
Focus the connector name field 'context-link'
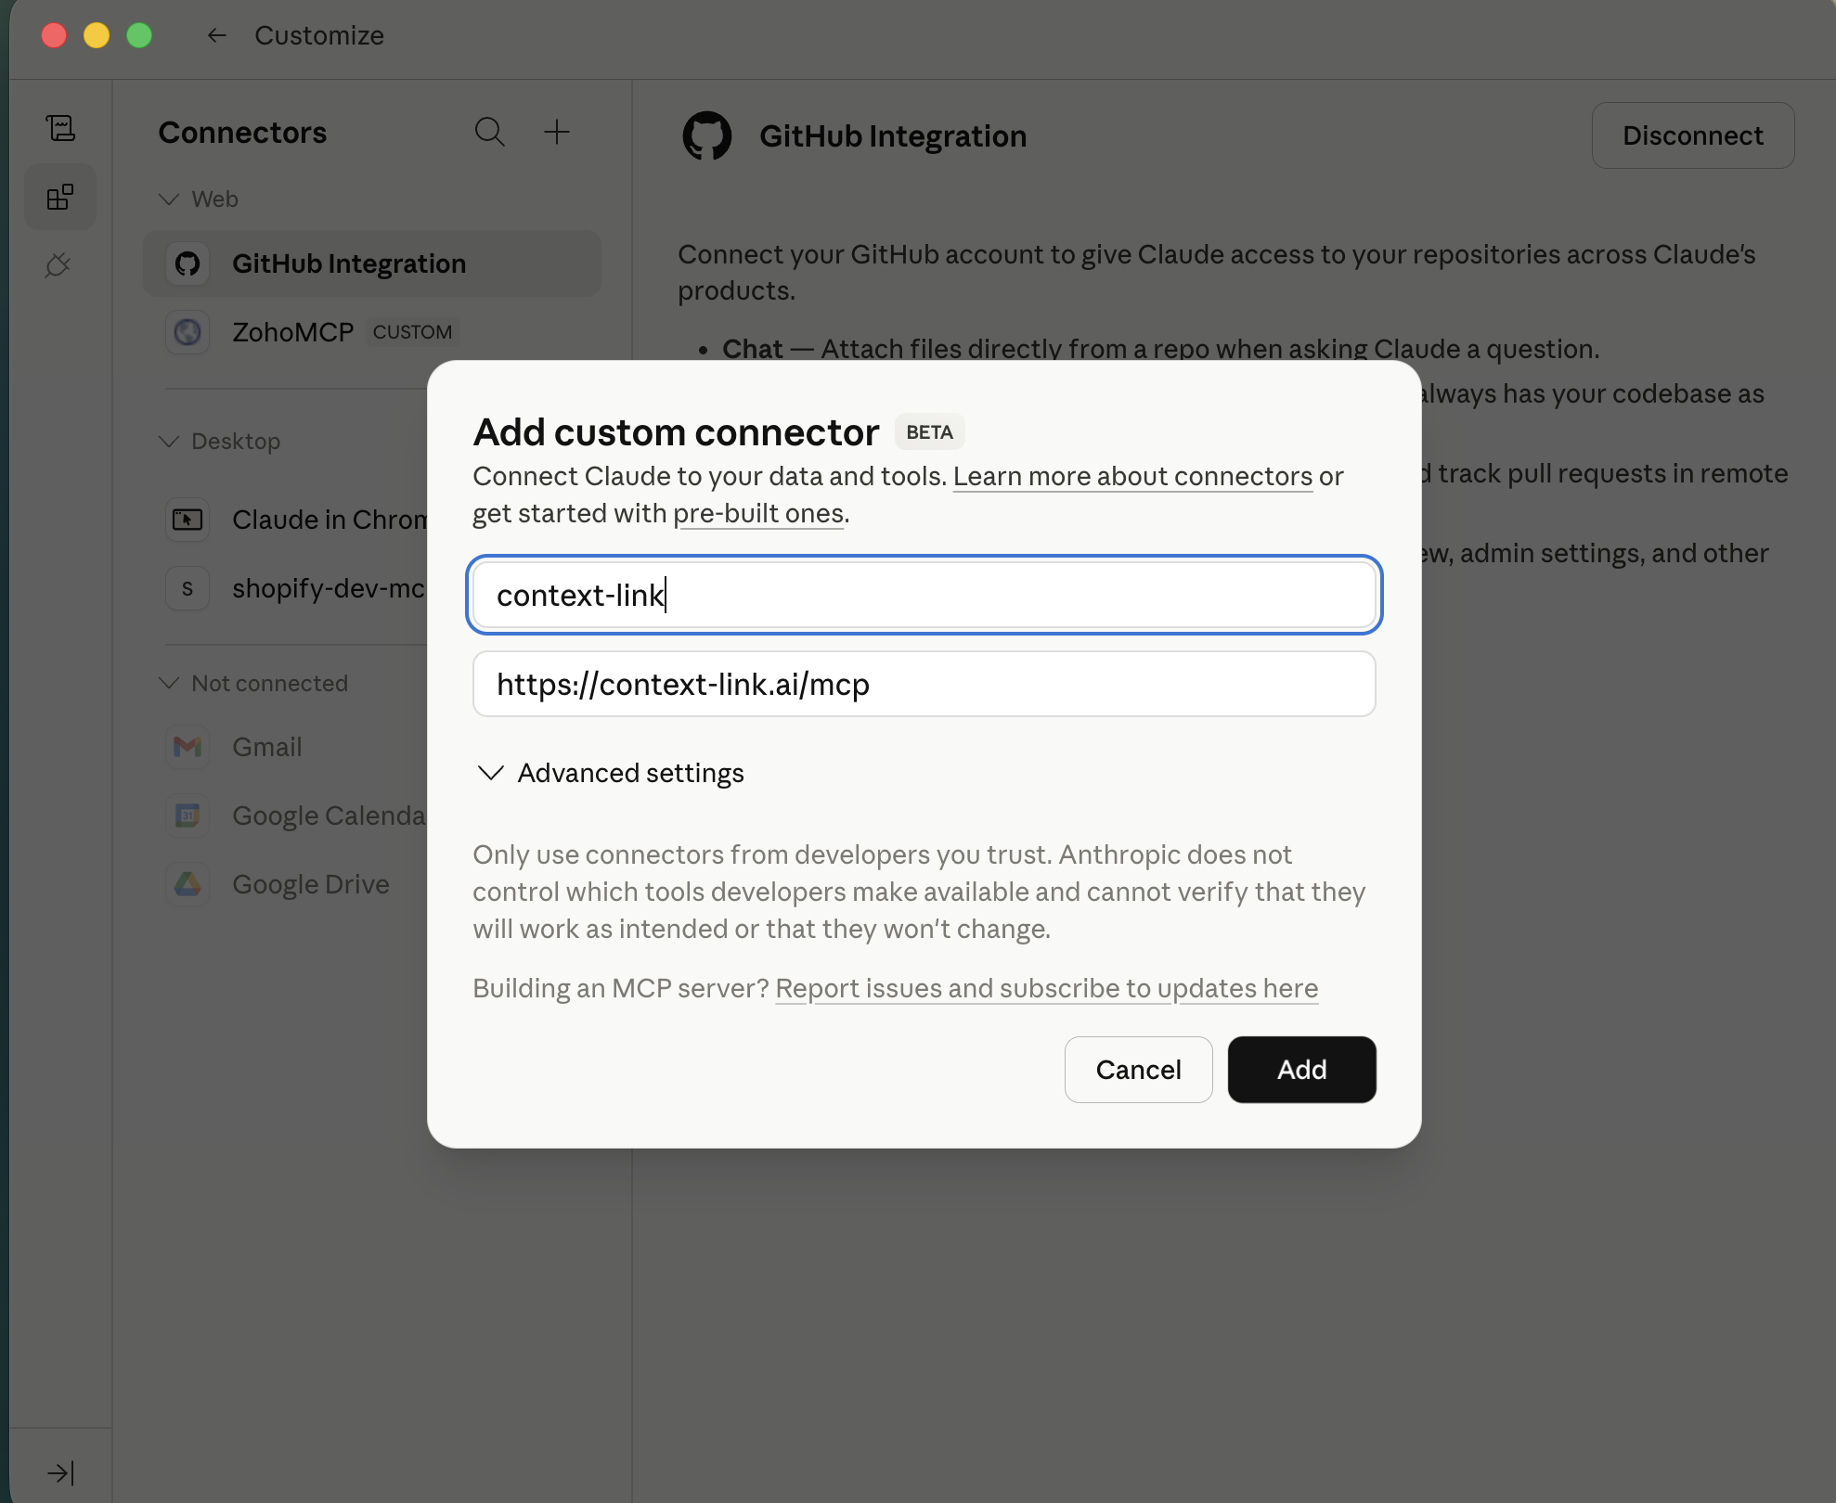pyautogui.click(x=924, y=595)
